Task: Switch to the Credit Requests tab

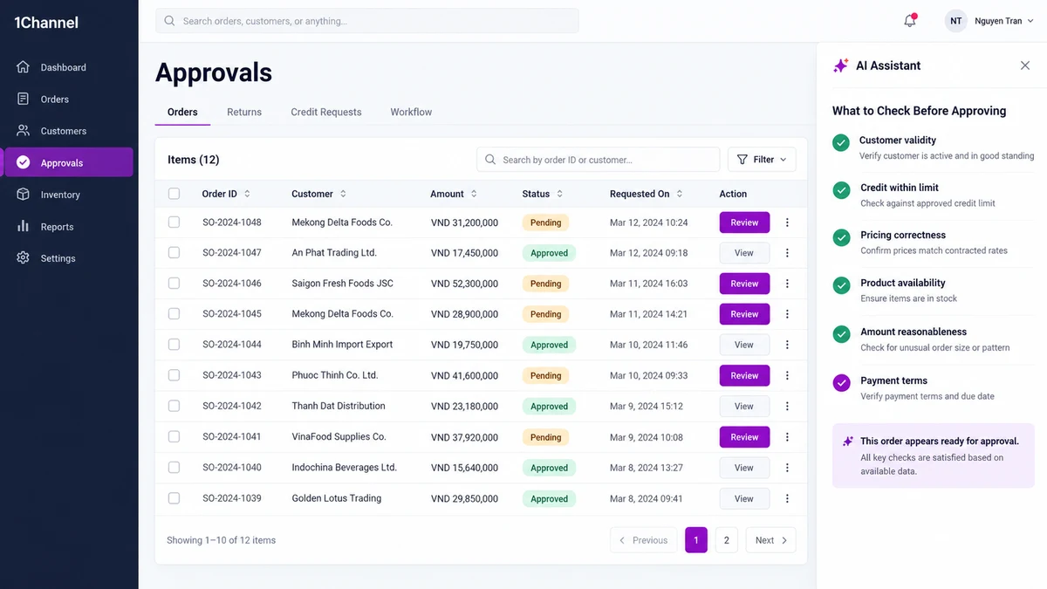Action: click(326, 112)
